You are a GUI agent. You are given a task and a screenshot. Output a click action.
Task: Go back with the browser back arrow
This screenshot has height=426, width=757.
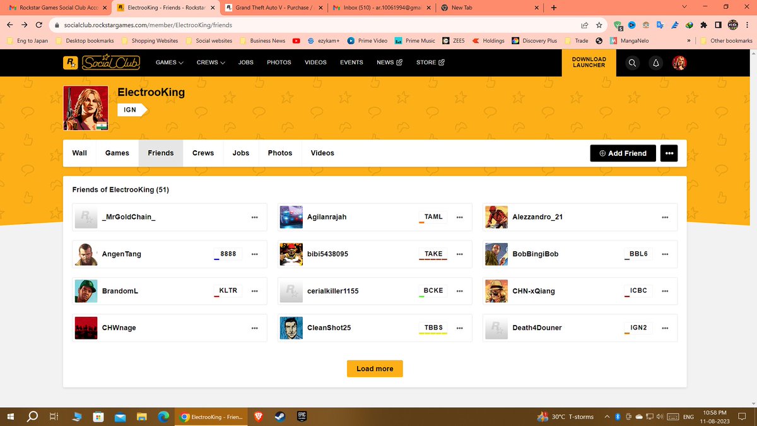click(x=9, y=25)
